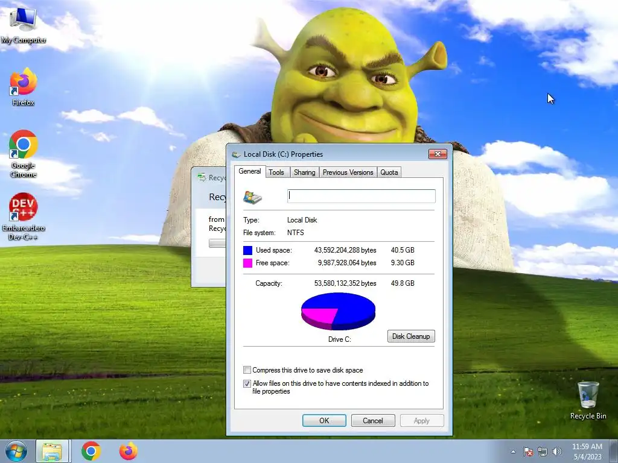618x463 pixels.
Task: Launch Firefox from the taskbar
Action: coord(129,451)
